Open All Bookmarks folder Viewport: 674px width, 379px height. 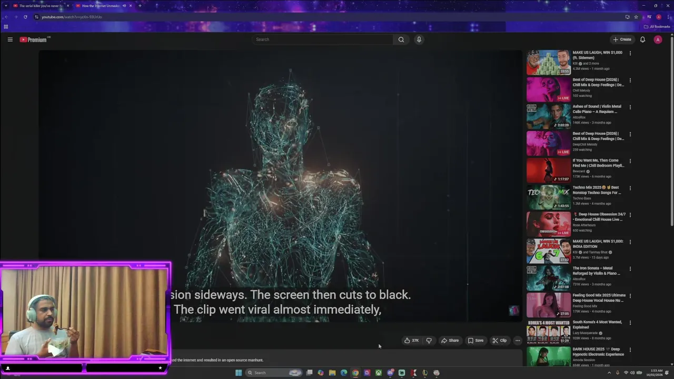click(x=657, y=27)
